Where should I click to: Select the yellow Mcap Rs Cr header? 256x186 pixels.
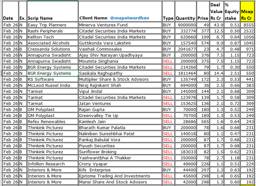click(247, 11)
